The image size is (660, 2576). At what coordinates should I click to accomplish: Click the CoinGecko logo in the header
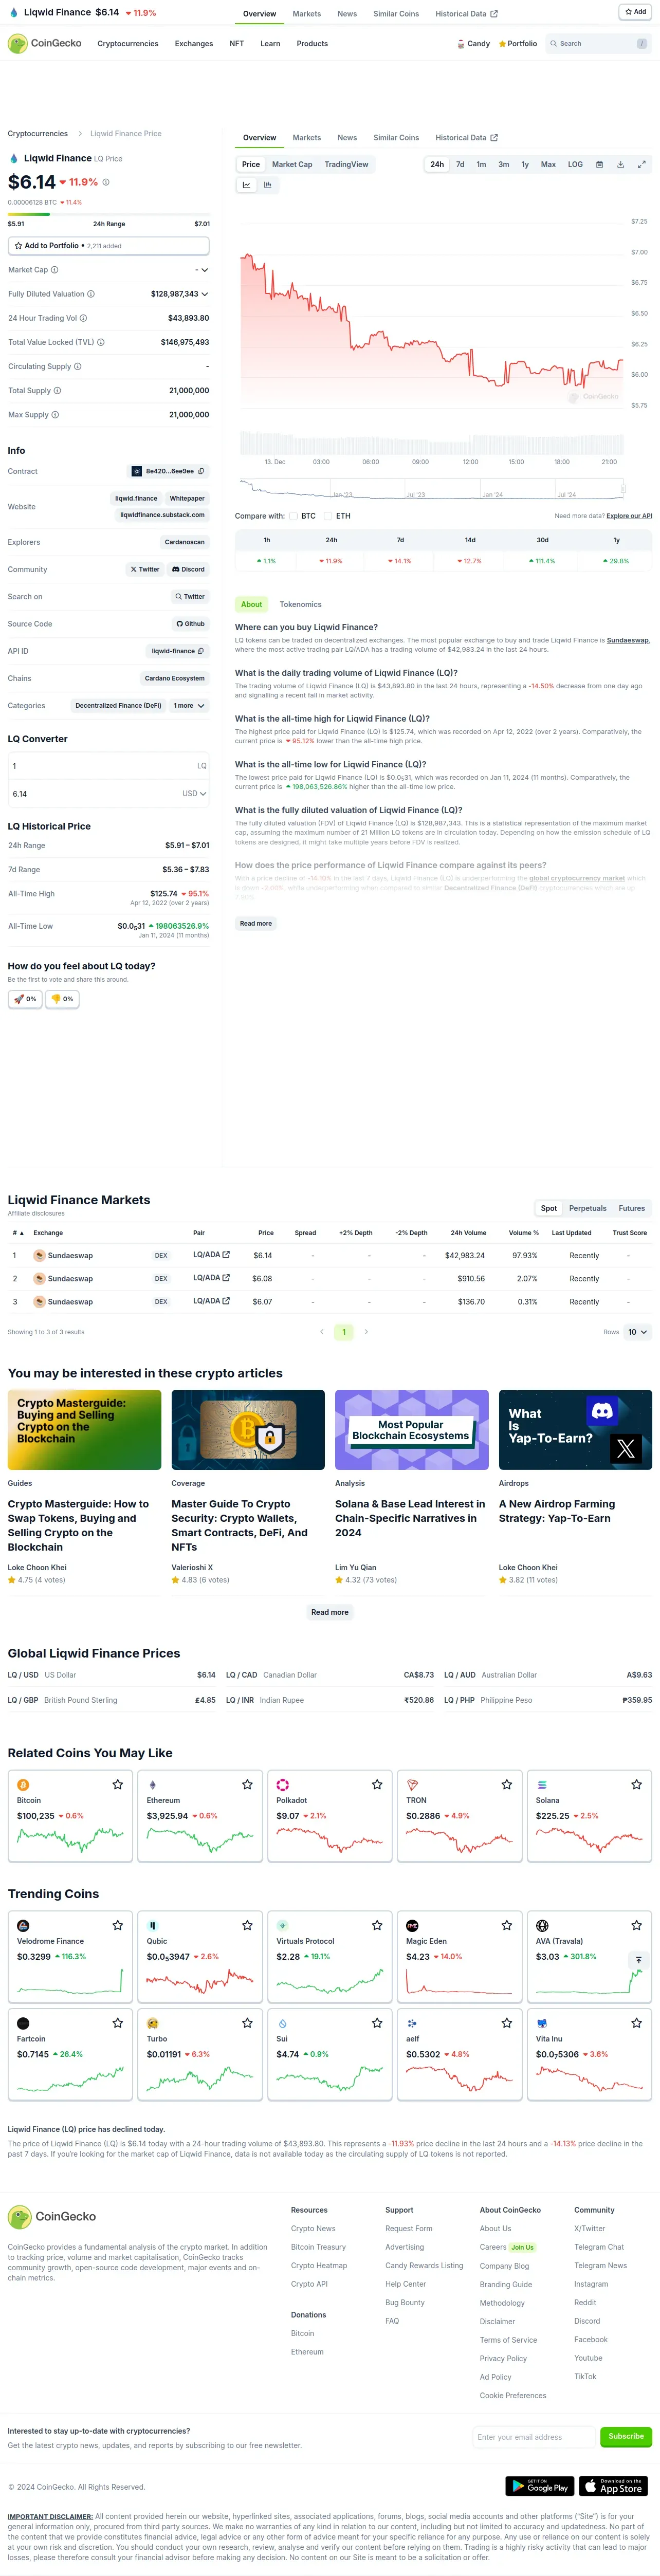pos(45,44)
